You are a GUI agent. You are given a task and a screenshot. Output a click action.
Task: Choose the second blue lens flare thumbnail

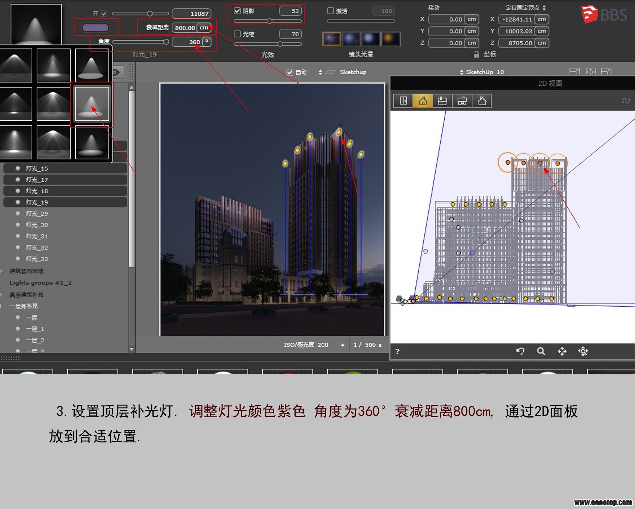[351, 39]
